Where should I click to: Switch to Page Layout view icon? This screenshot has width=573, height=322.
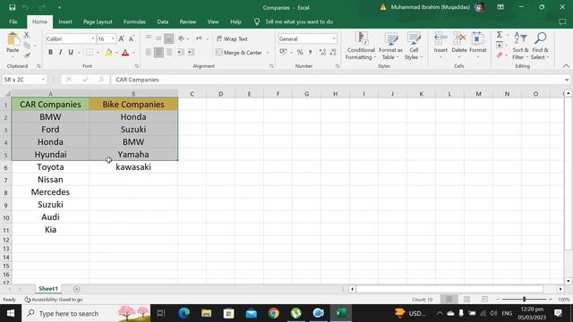tap(466, 300)
